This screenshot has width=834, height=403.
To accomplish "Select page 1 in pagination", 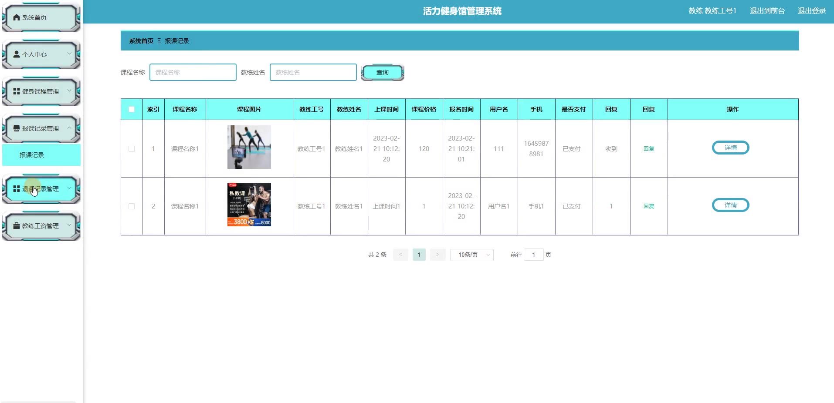I will pos(419,255).
